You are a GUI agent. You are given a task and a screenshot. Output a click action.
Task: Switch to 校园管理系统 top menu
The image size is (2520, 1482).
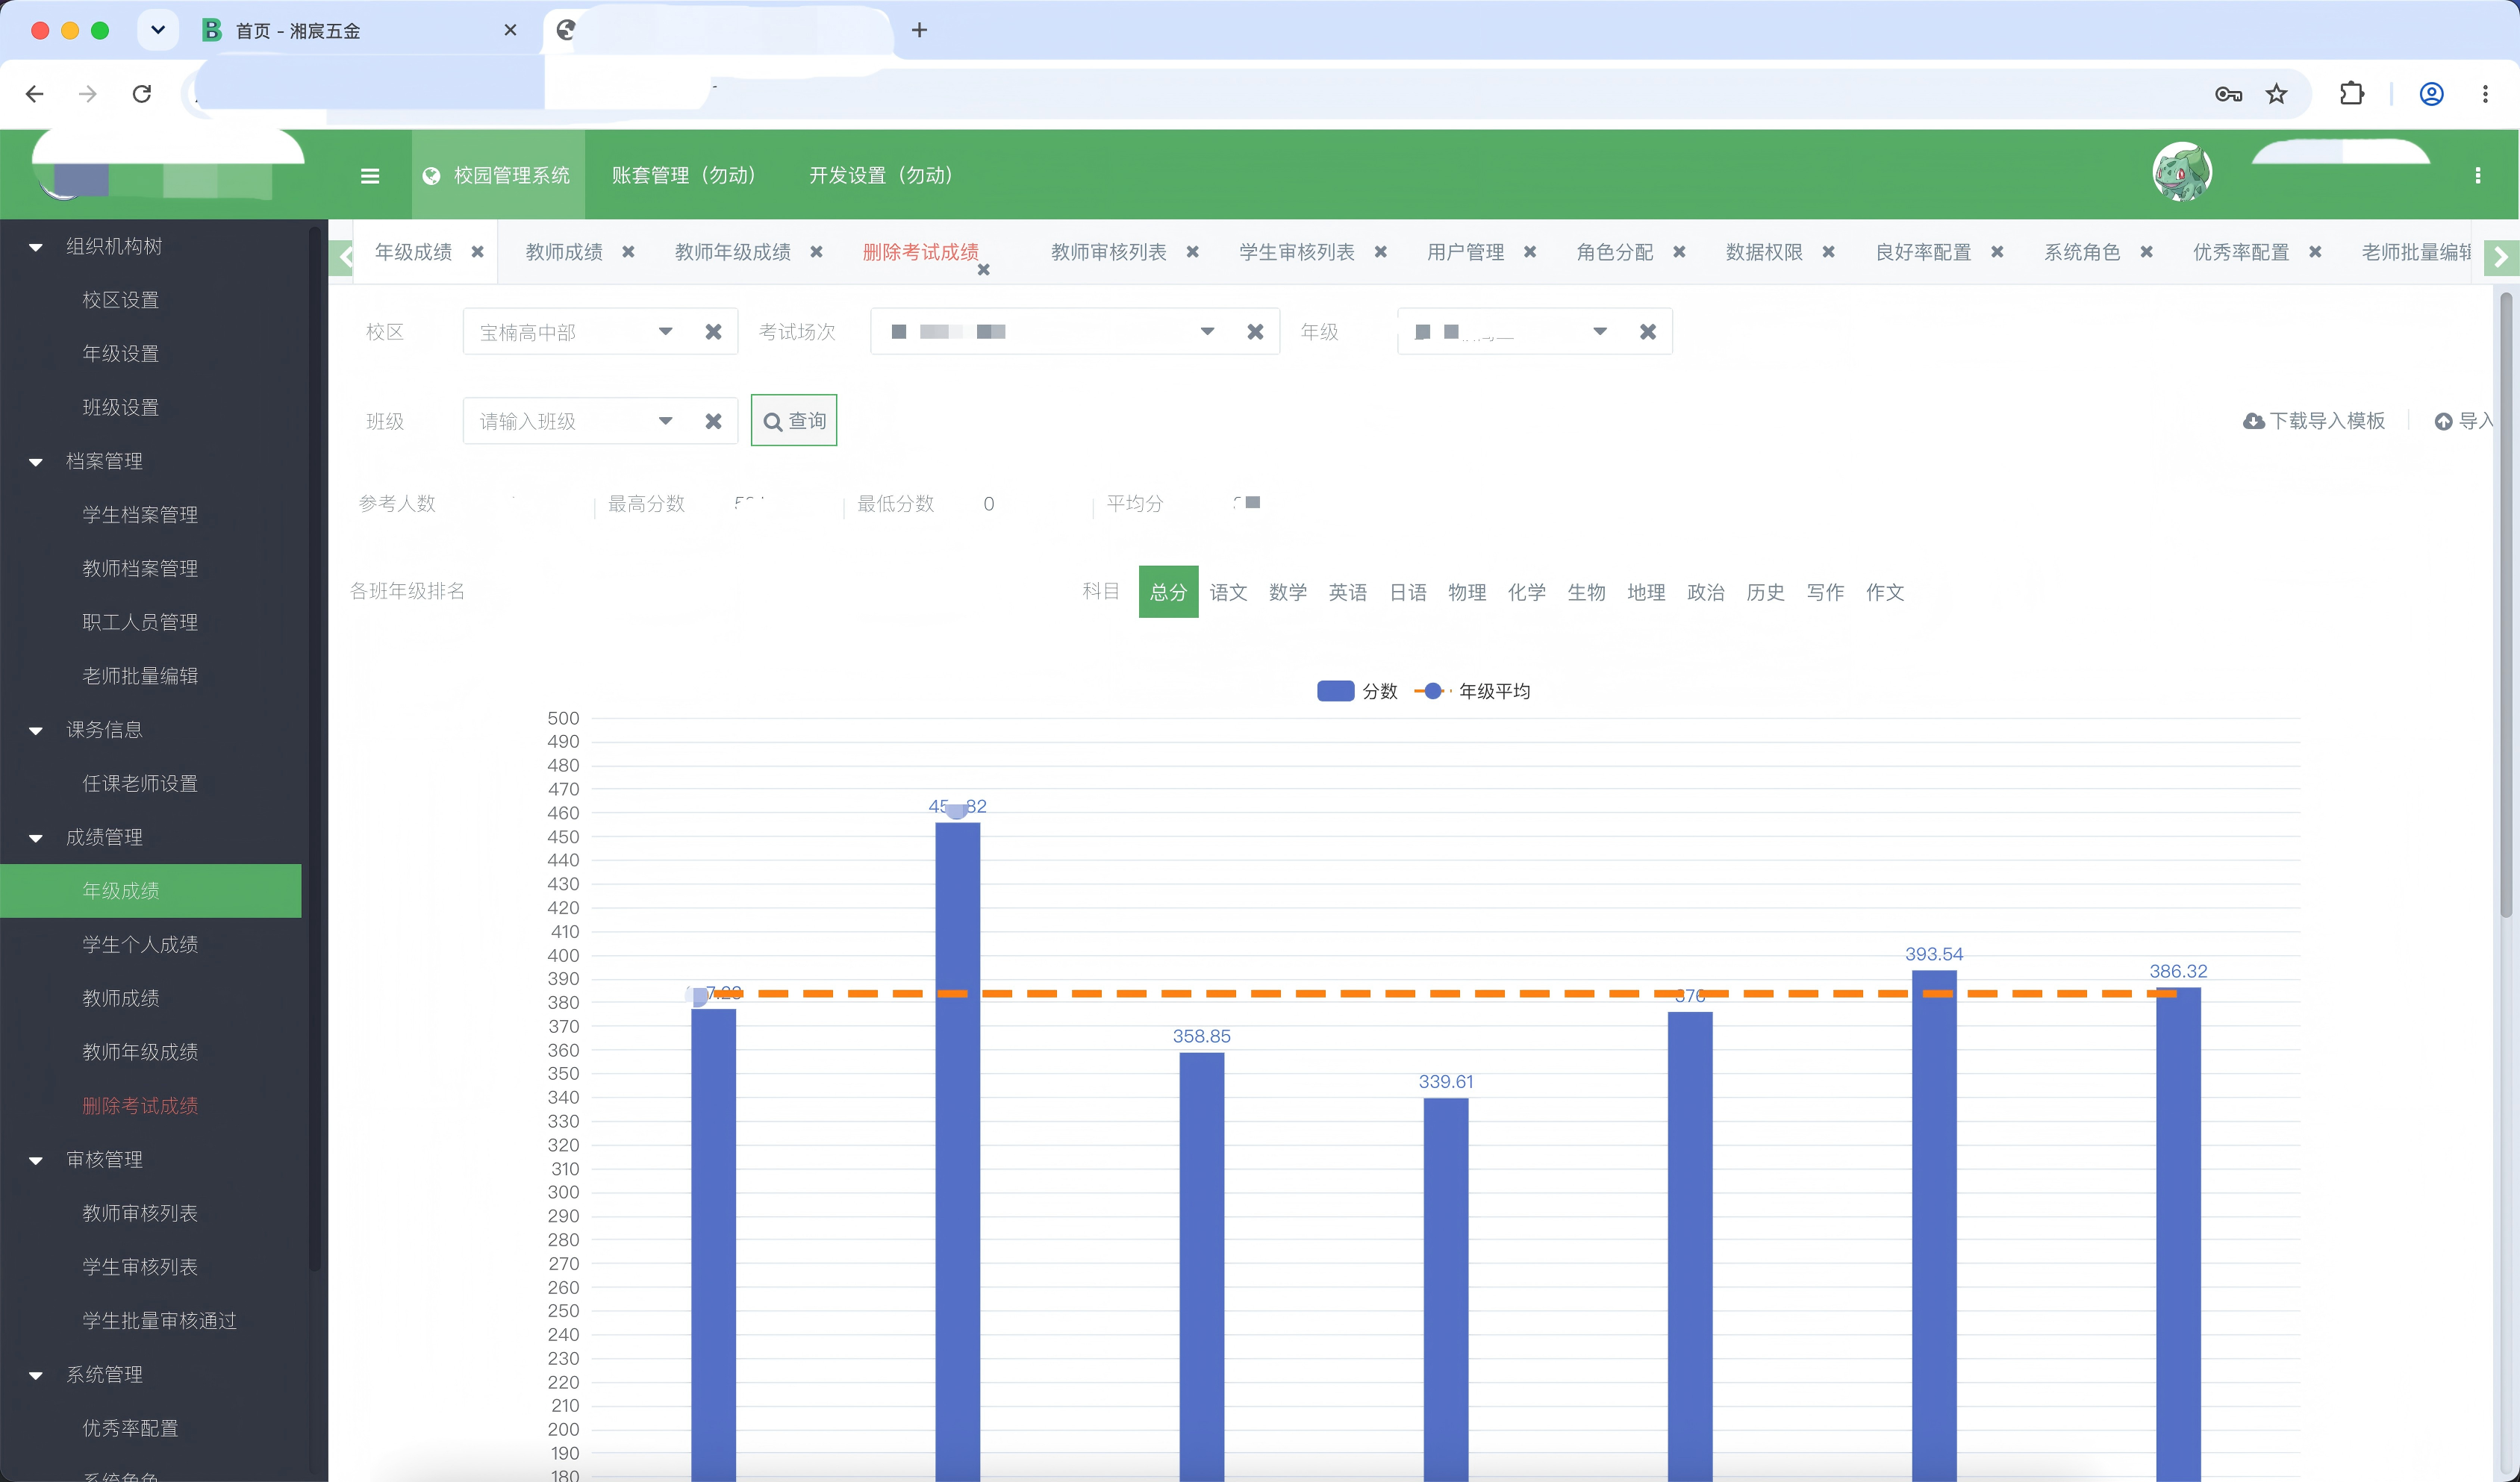point(498,175)
